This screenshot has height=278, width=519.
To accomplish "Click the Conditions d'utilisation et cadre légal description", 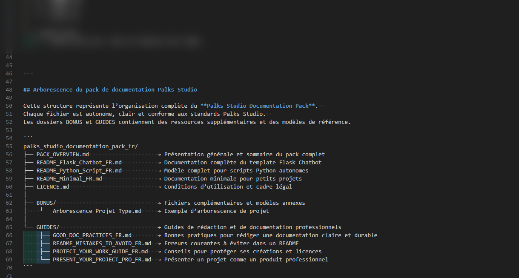I will coord(228,187).
